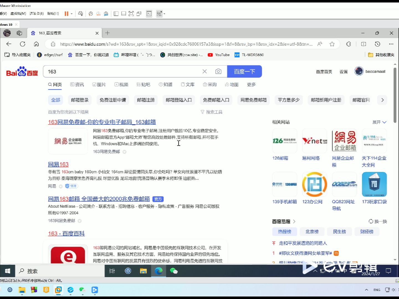This screenshot has width=399, height=299.
Task: Open the Edge extensions puzzle icon
Action: (x=349, y=44)
